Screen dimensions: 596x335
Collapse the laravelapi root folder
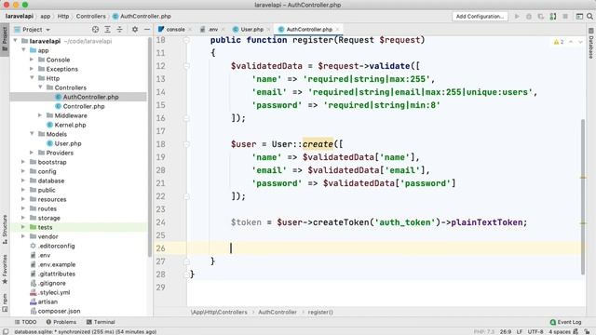15,41
